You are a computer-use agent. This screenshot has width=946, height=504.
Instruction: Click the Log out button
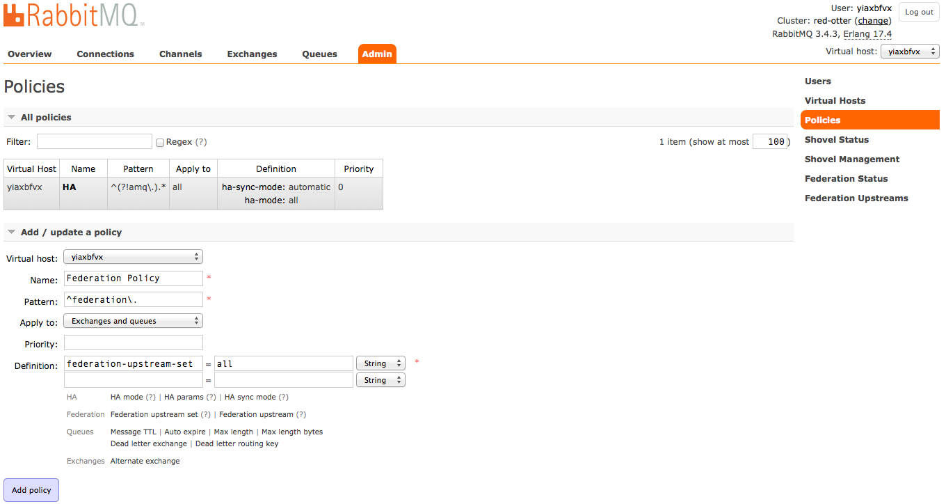click(x=919, y=12)
